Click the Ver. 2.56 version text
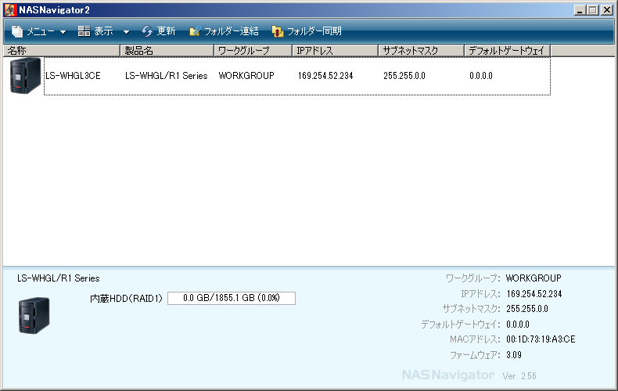The width and height of the screenshot is (618, 391). (519, 376)
